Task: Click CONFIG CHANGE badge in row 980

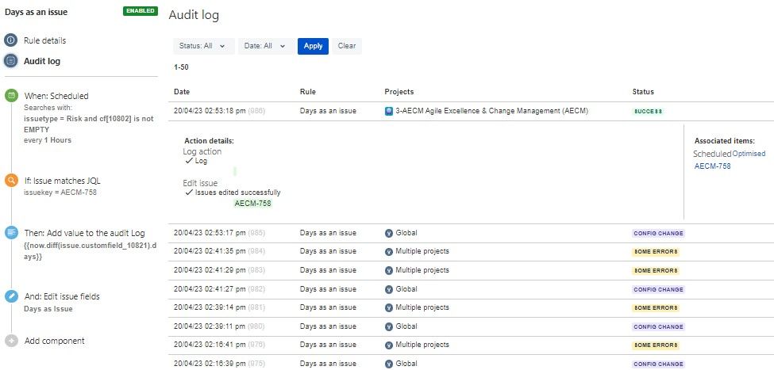Action: coord(658,326)
